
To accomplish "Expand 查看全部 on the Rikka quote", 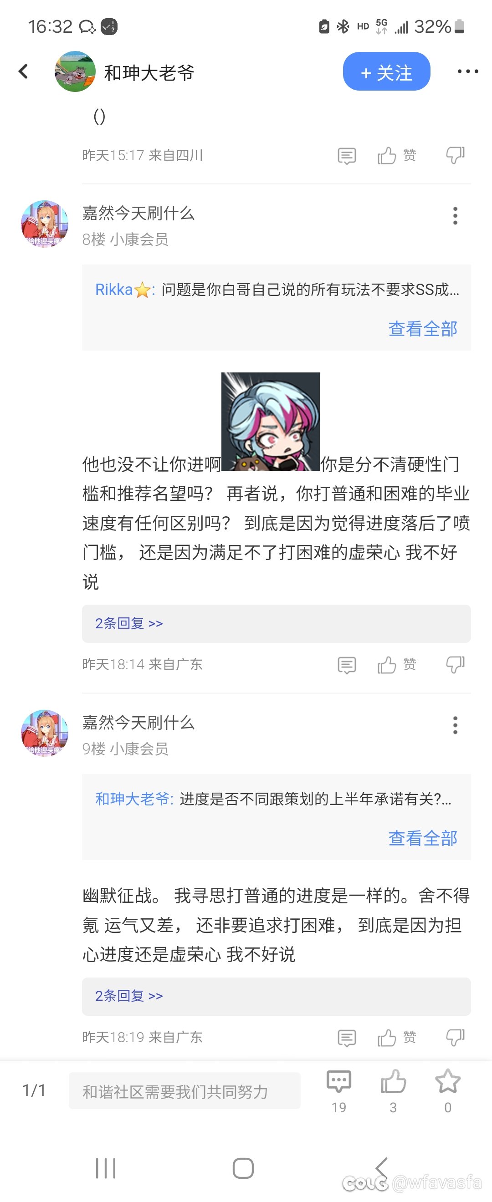I will coord(422,328).
